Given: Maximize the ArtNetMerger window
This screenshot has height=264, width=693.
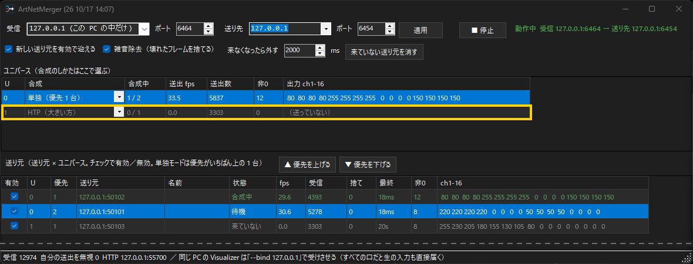Looking at the screenshot, I should click(x=651, y=9).
